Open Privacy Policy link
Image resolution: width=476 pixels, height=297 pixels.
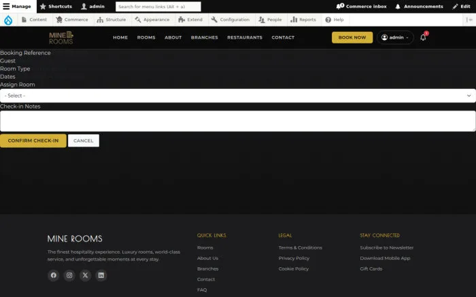(x=294, y=258)
